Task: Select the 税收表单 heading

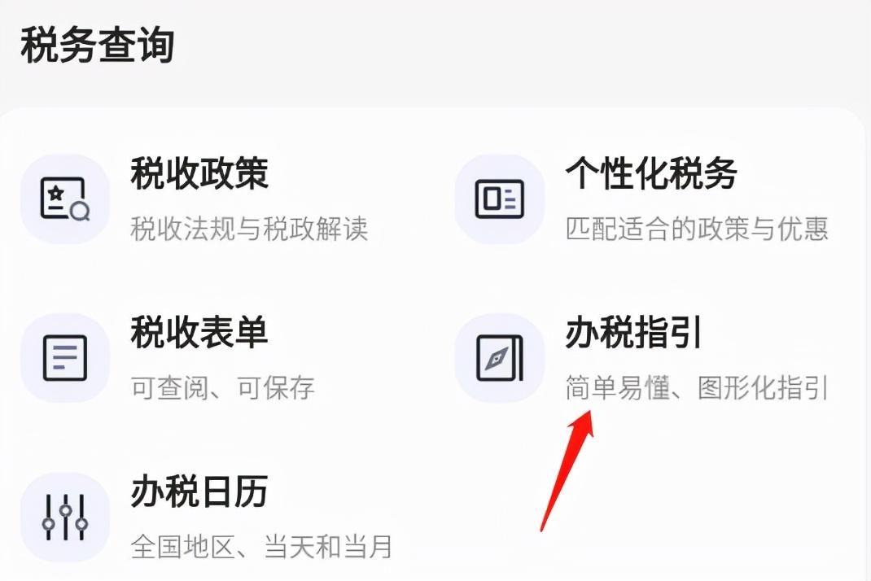Action: coord(199,332)
